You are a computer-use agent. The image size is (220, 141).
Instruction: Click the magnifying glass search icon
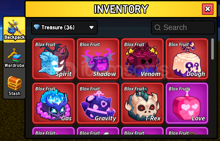click(x=157, y=27)
